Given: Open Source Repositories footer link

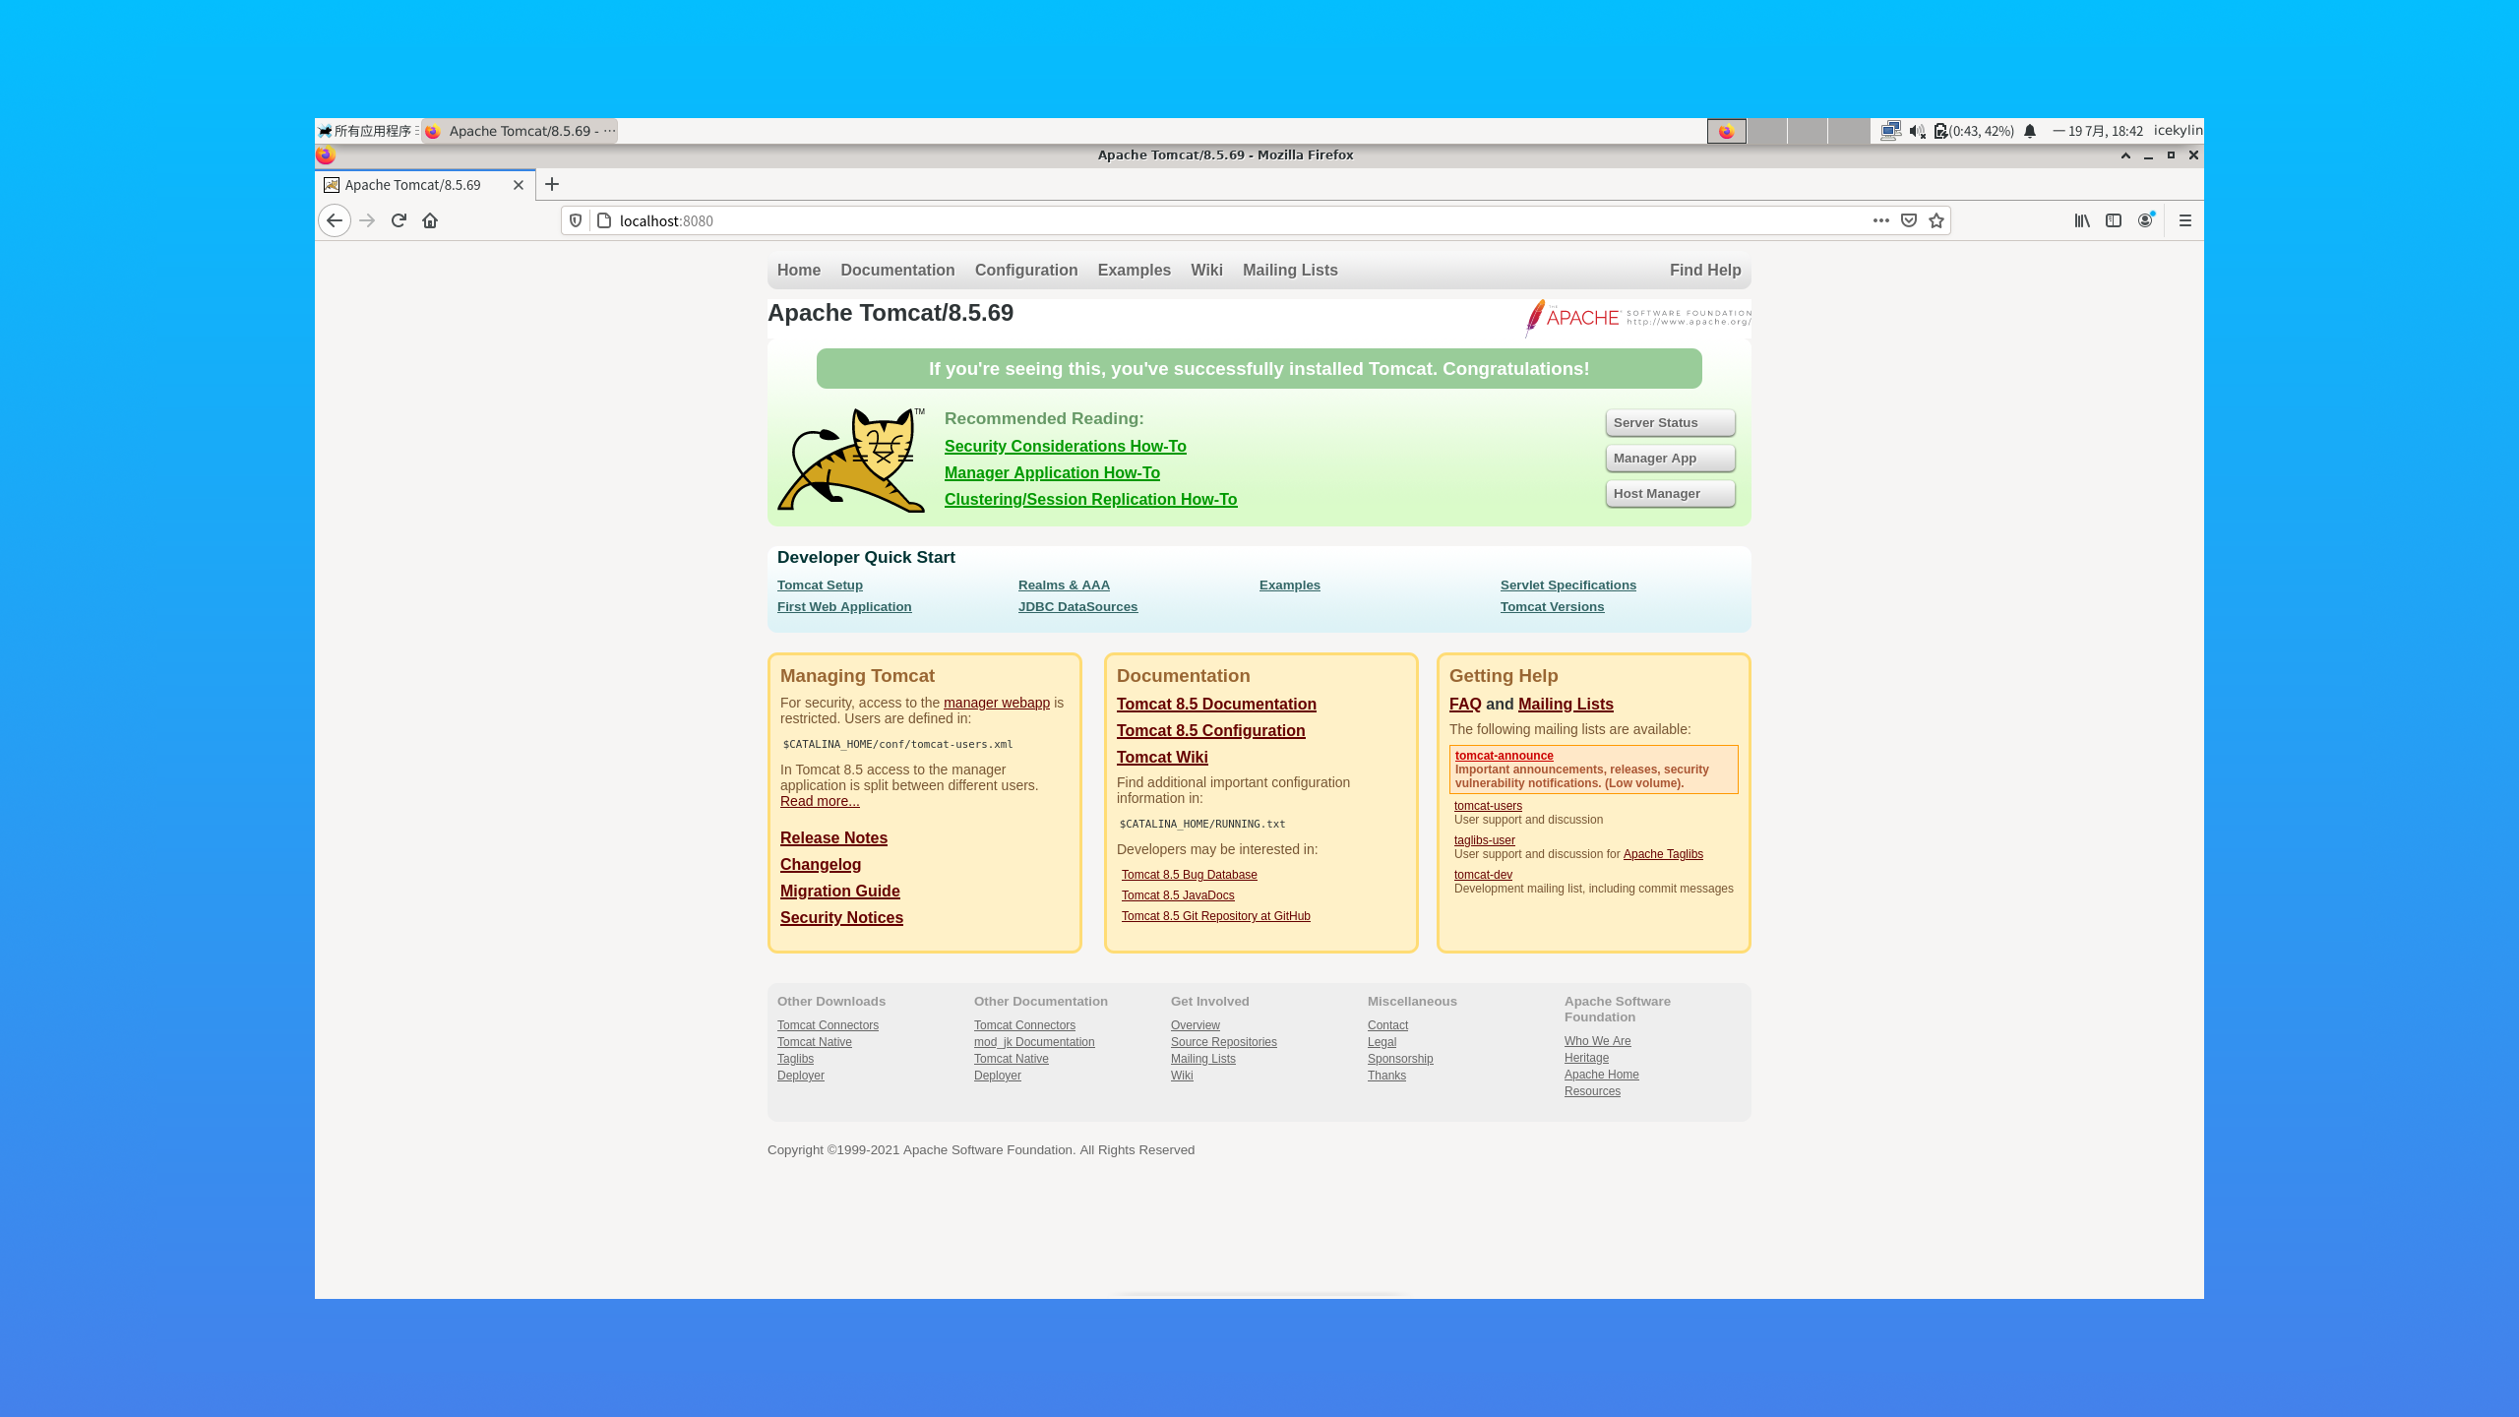Looking at the screenshot, I should point(1223,1042).
